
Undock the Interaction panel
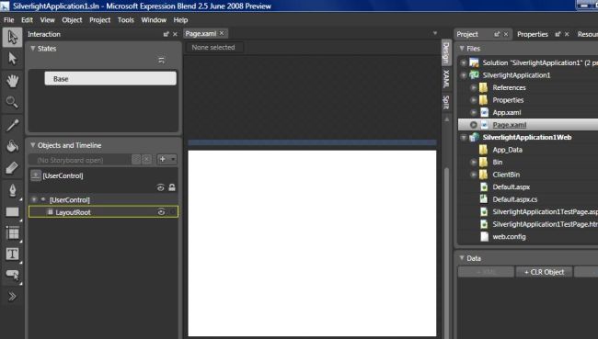pyautogui.click(x=166, y=34)
